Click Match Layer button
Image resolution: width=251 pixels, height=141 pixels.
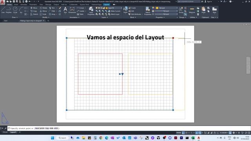point(114,14)
